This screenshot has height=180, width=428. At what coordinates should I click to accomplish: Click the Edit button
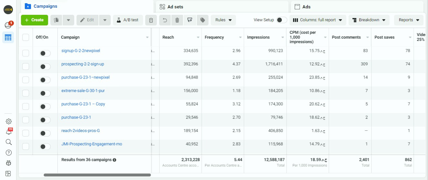pyautogui.click(x=87, y=20)
